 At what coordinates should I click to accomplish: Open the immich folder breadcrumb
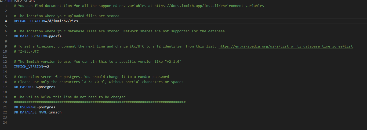[13, 1]
